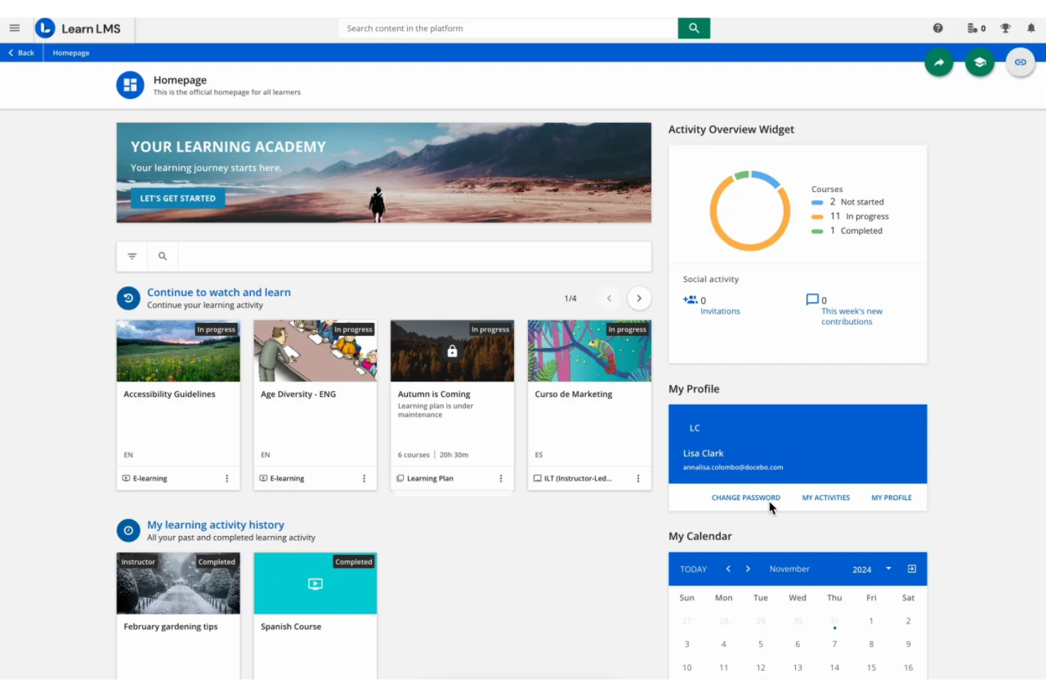Click the link icon floating button
This screenshot has width=1046, height=697.
pos(1020,62)
